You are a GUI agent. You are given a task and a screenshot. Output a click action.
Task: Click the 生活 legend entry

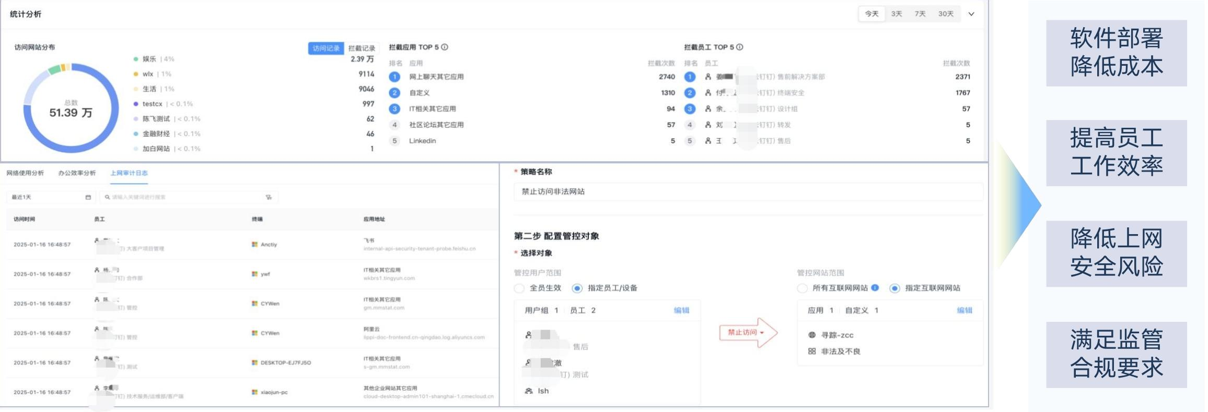(154, 89)
